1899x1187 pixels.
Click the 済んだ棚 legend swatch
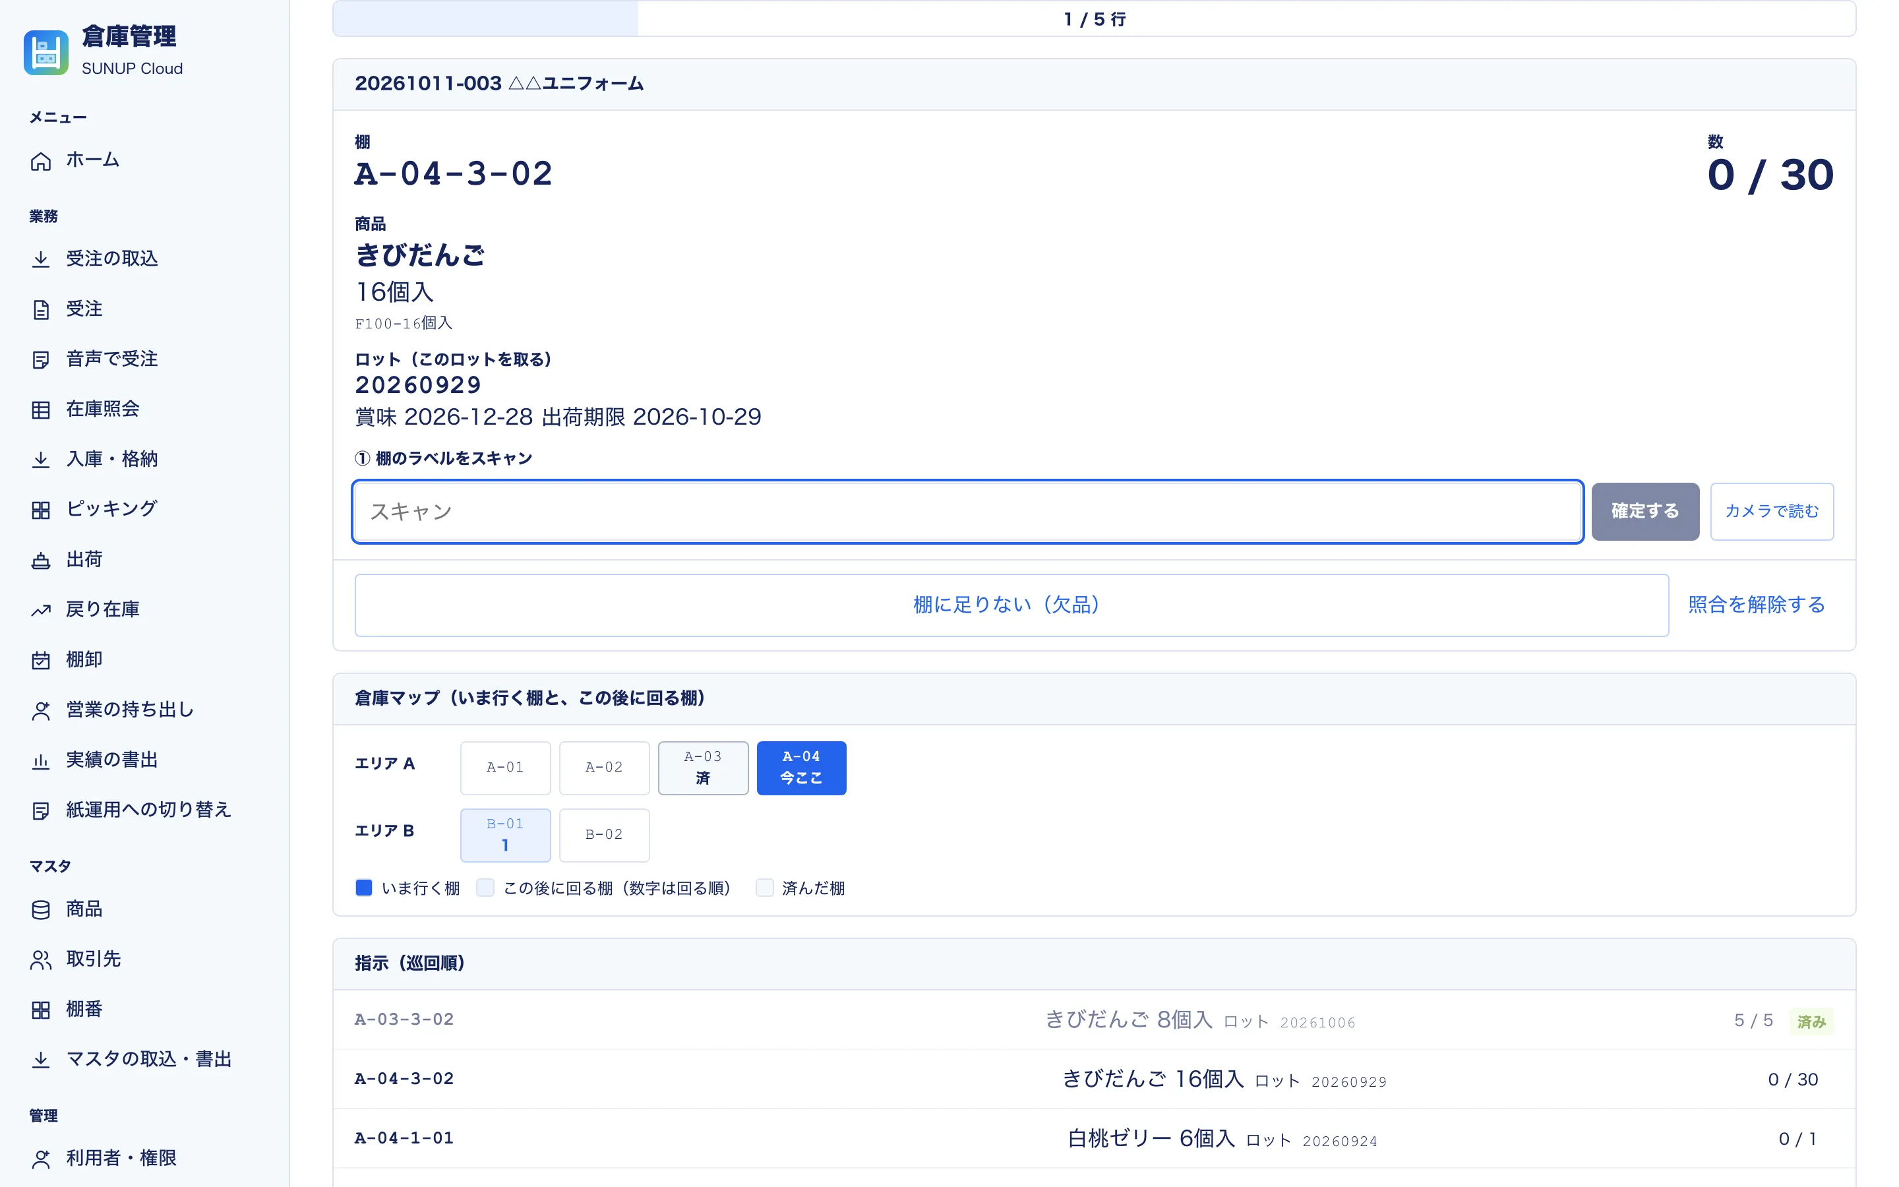click(x=764, y=888)
